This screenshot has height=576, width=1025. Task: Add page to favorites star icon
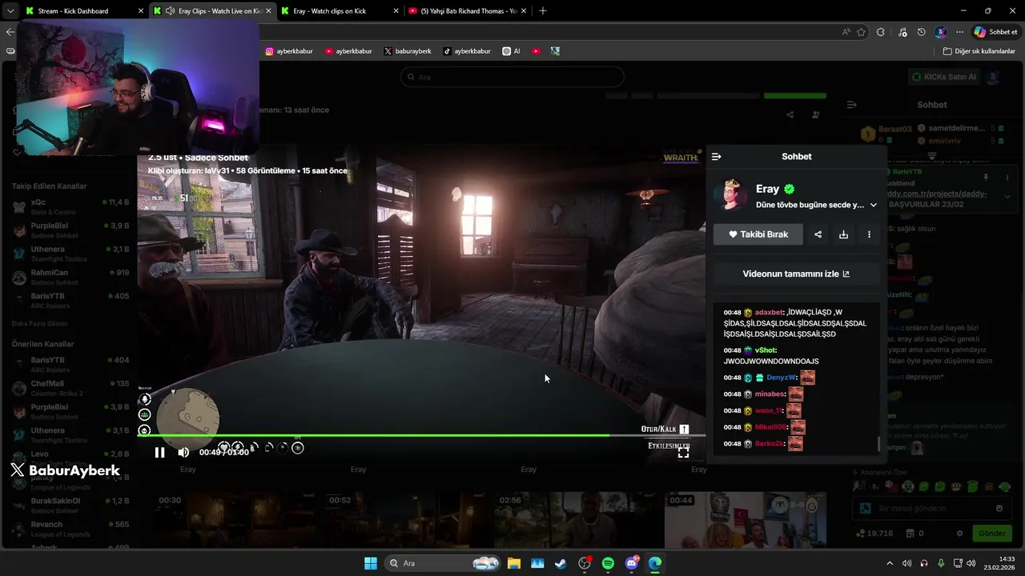(862, 32)
